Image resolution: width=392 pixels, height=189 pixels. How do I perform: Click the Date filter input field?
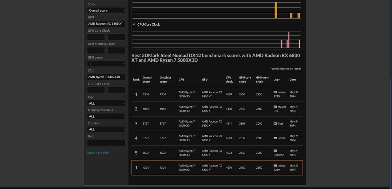(x=106, y=143)
